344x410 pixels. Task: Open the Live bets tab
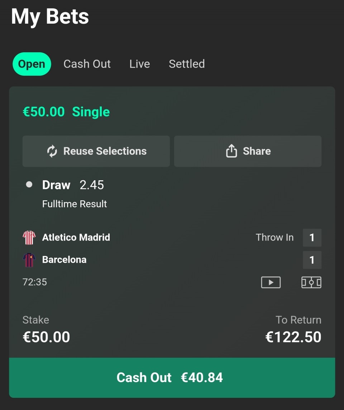pos(139,64)
